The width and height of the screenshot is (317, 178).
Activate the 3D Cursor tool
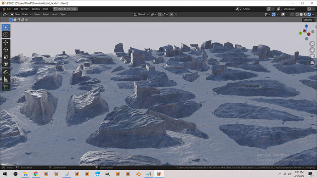tap(6, 34)
